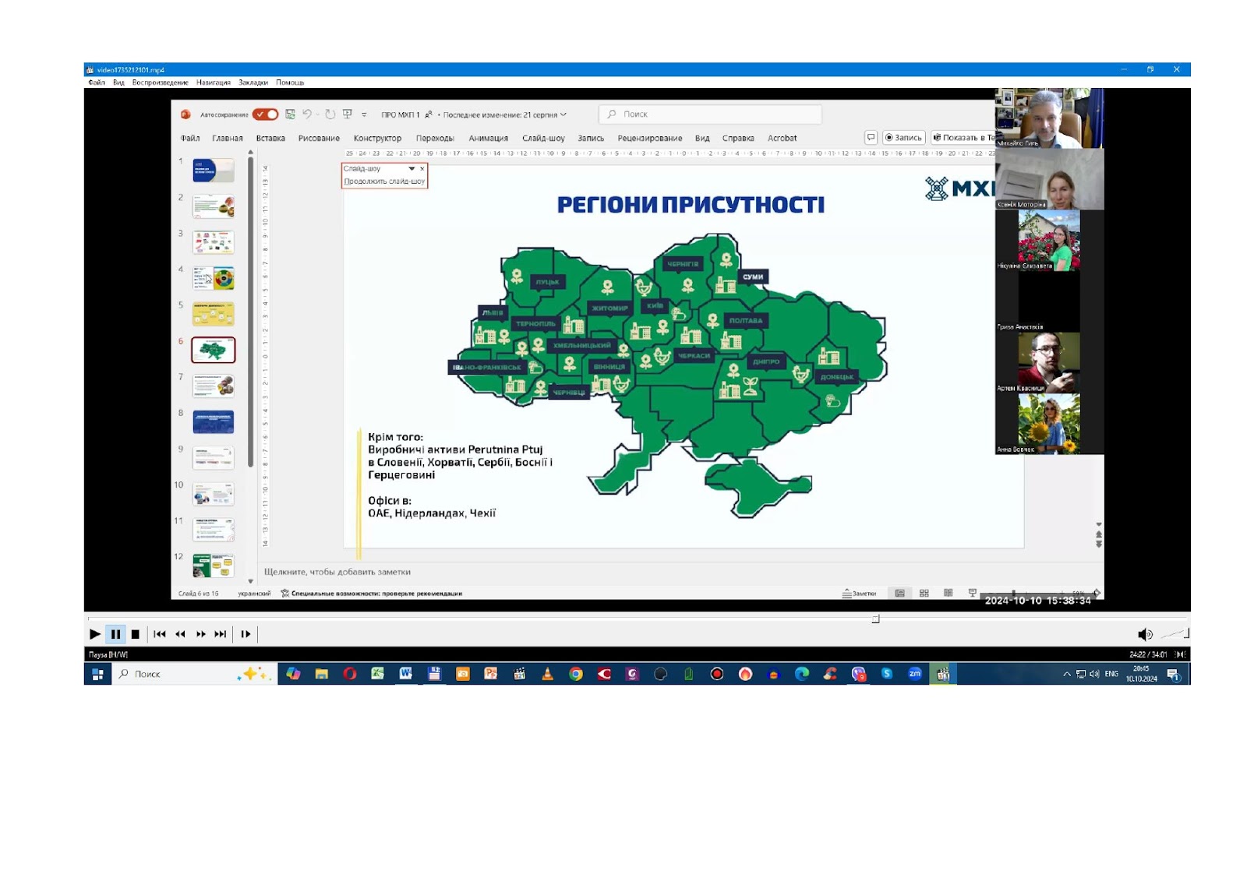Click украинский language indicator

click(254, 594)
